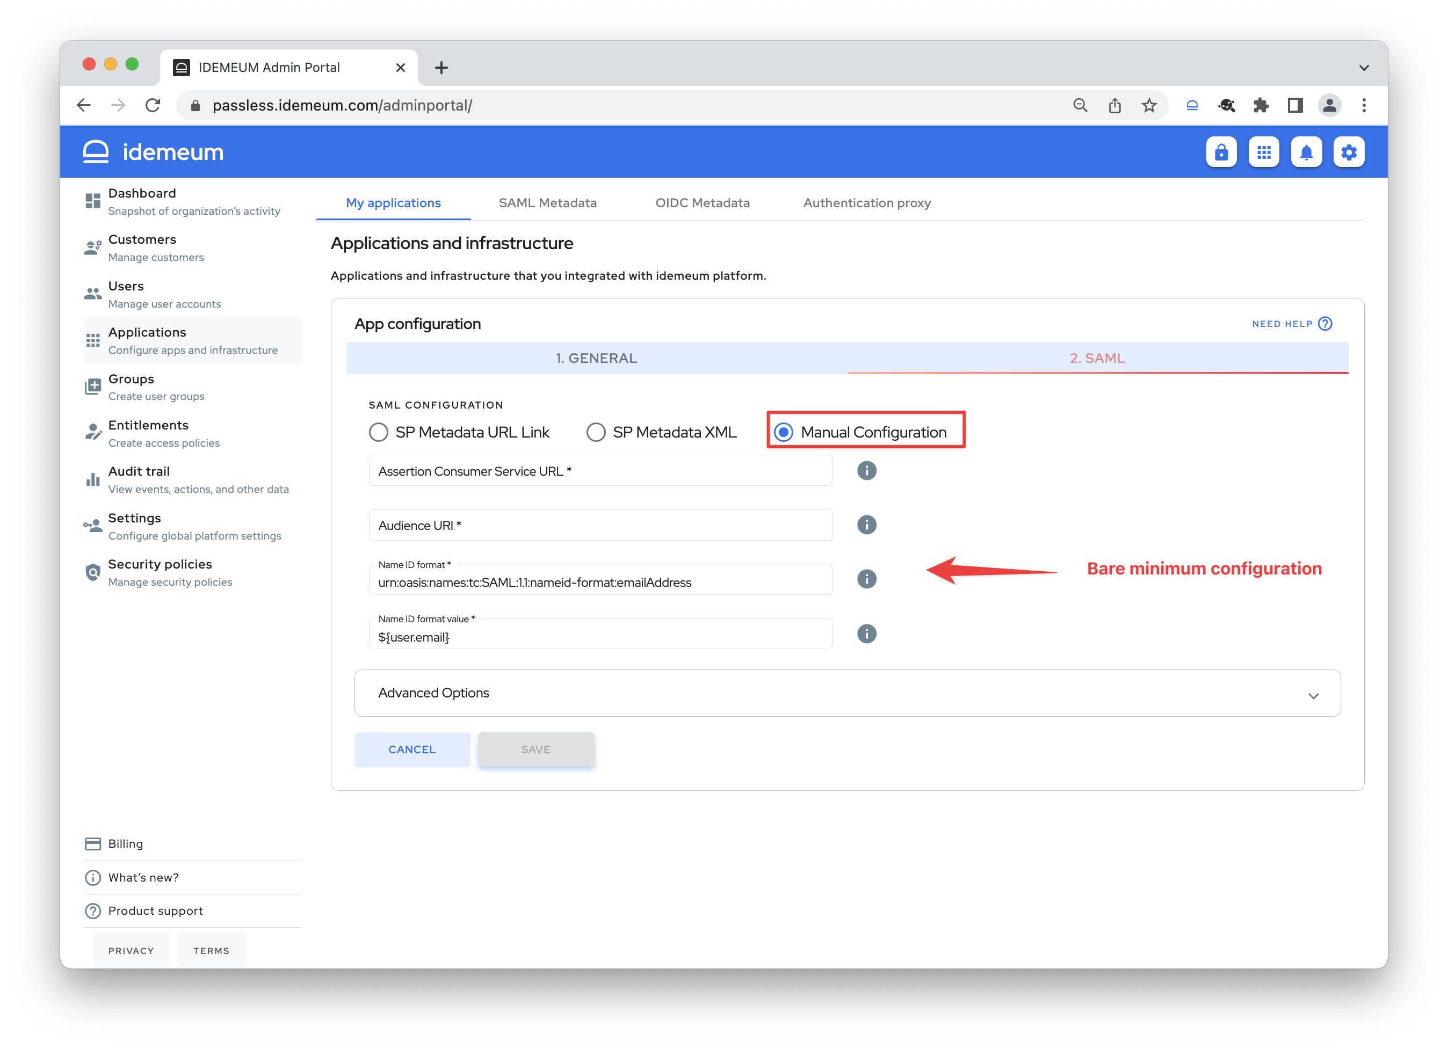Open the browser profile avatar
1448x1048 pixels.
tap(1330, 105)
